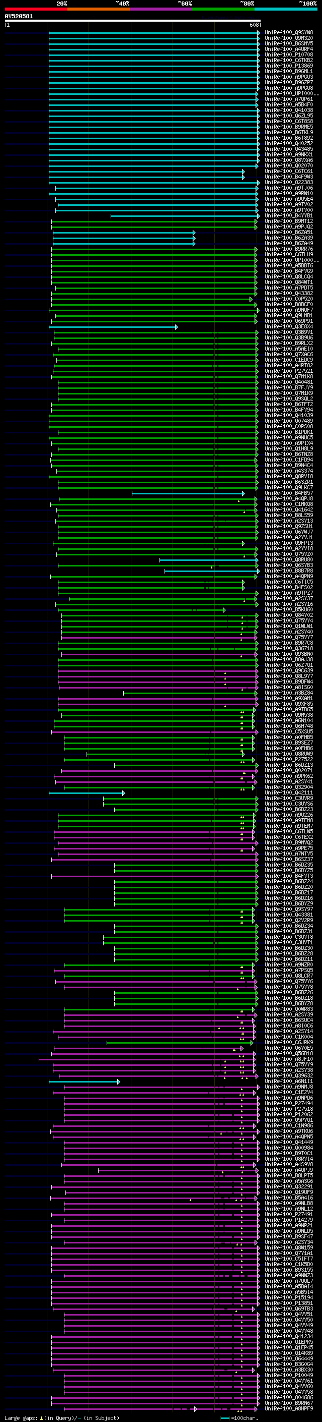Viewport: 322px width, 1422px height.
Task: Select the UniRef100_Q02070 label
Action: (289, 165)
